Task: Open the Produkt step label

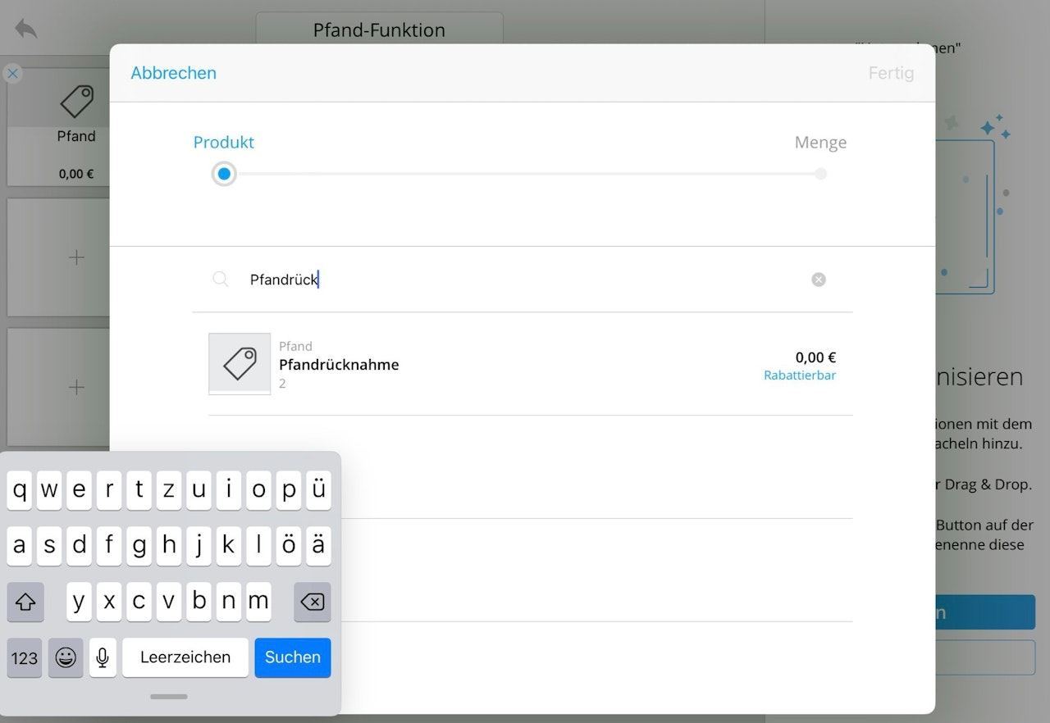Action: 223,143
